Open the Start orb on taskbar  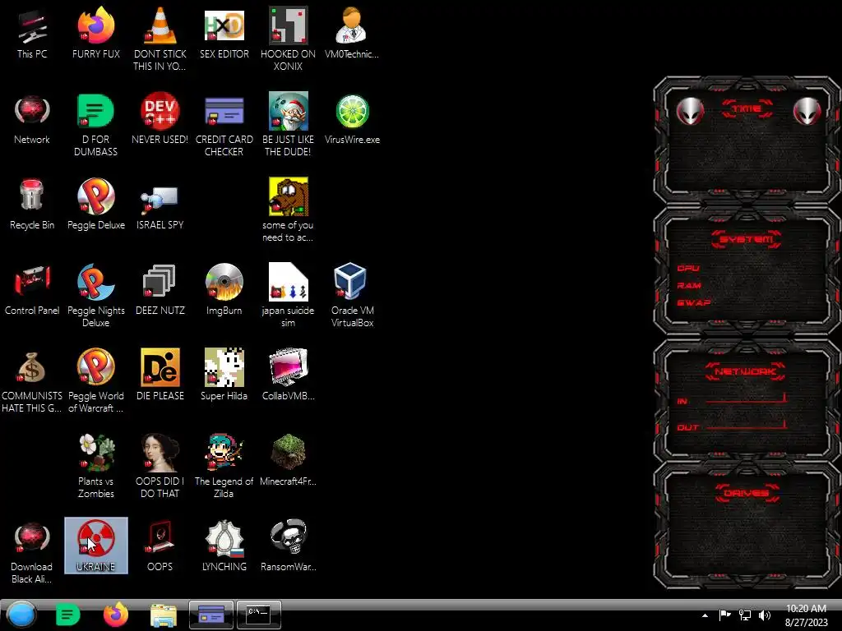(21, 615)
